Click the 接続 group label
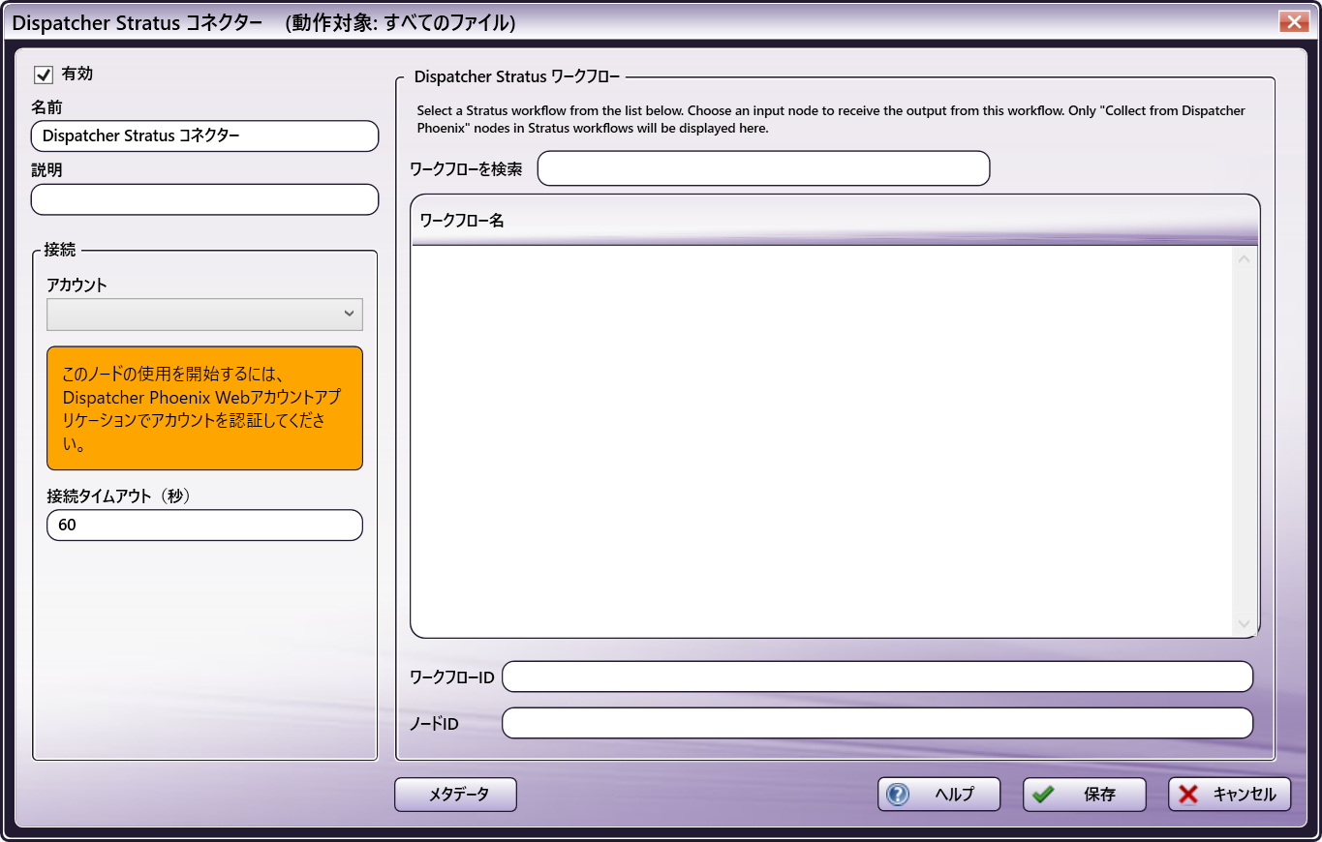 click(x=59, y=250)
